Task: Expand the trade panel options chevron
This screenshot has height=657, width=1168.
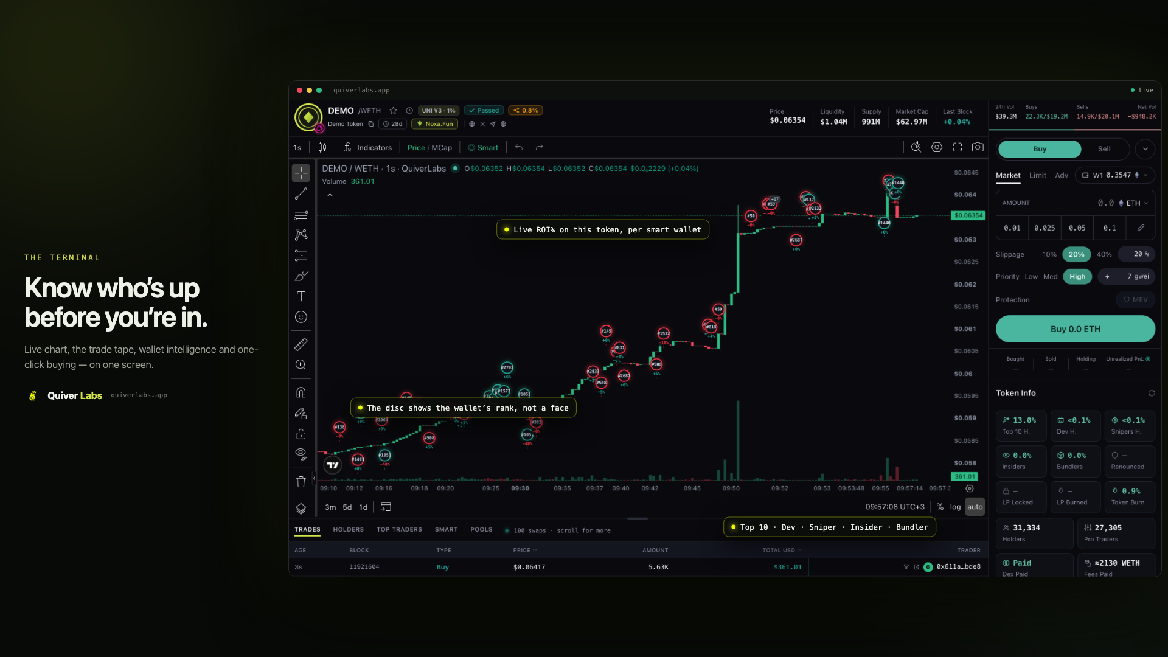Action: (x=1145, y=149)
